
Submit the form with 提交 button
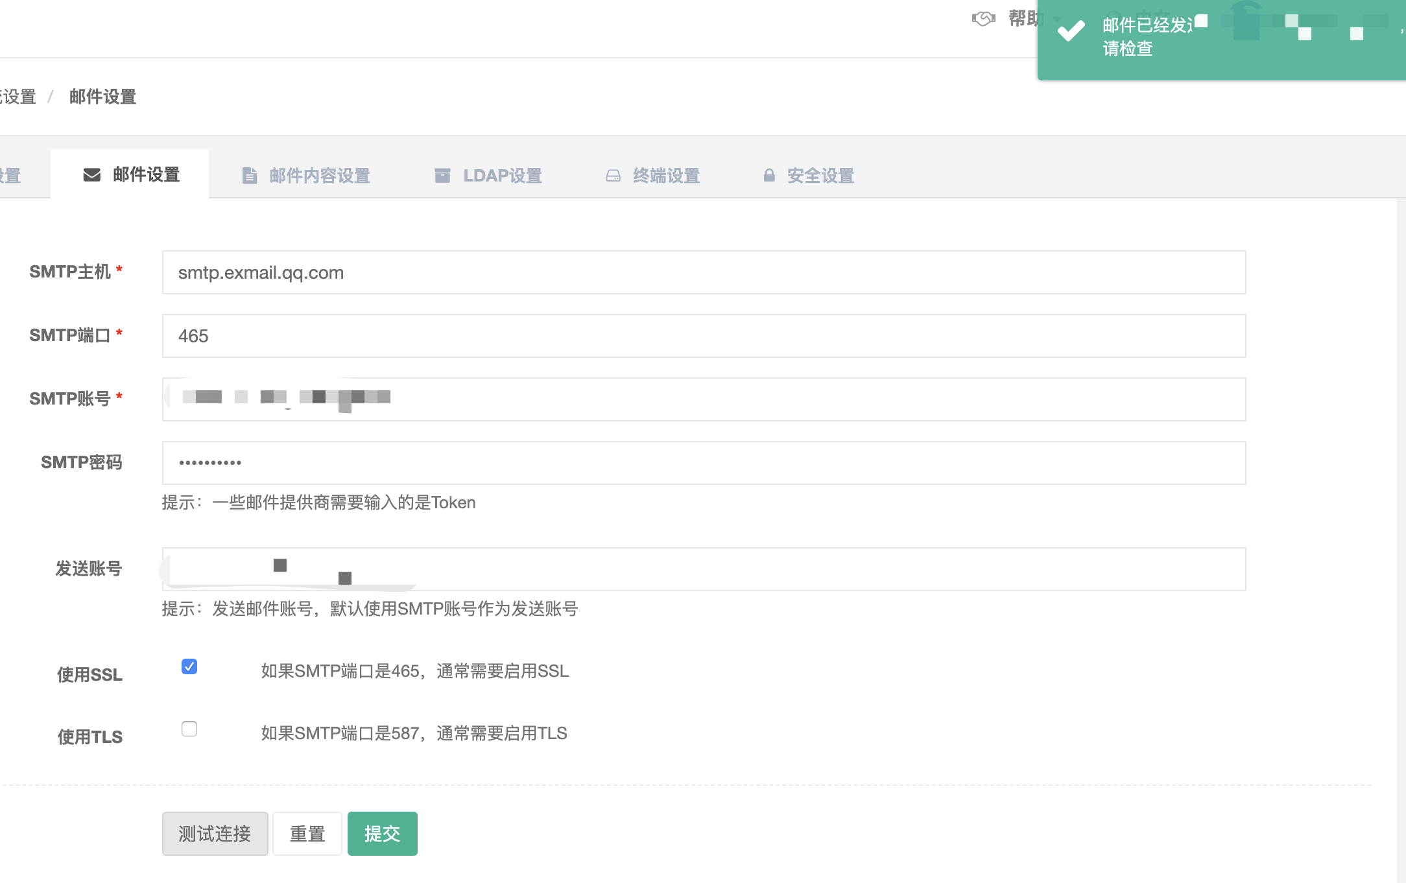[383, 834]
